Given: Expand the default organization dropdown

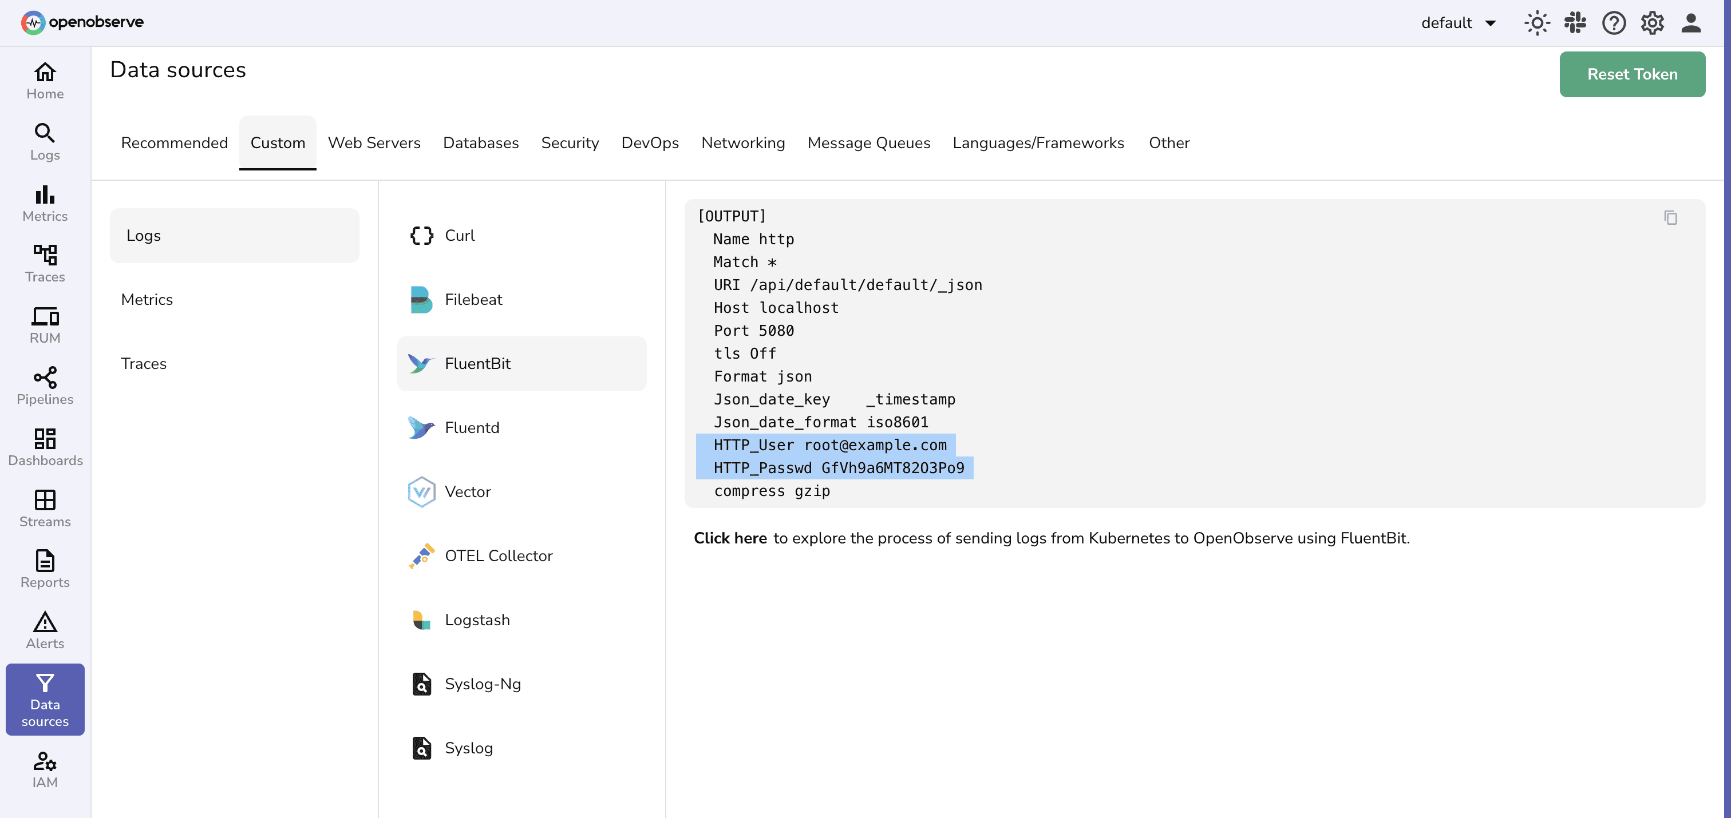Looking at the screenshot, I should (x=1459, y=22).
